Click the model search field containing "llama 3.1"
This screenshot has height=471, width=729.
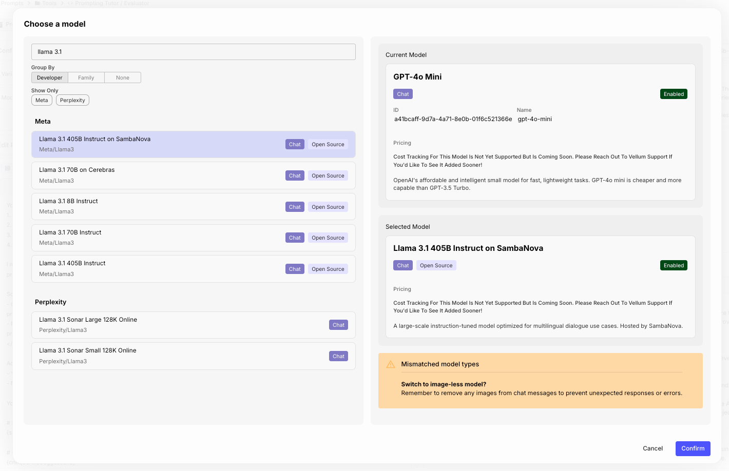pos(194,52)
